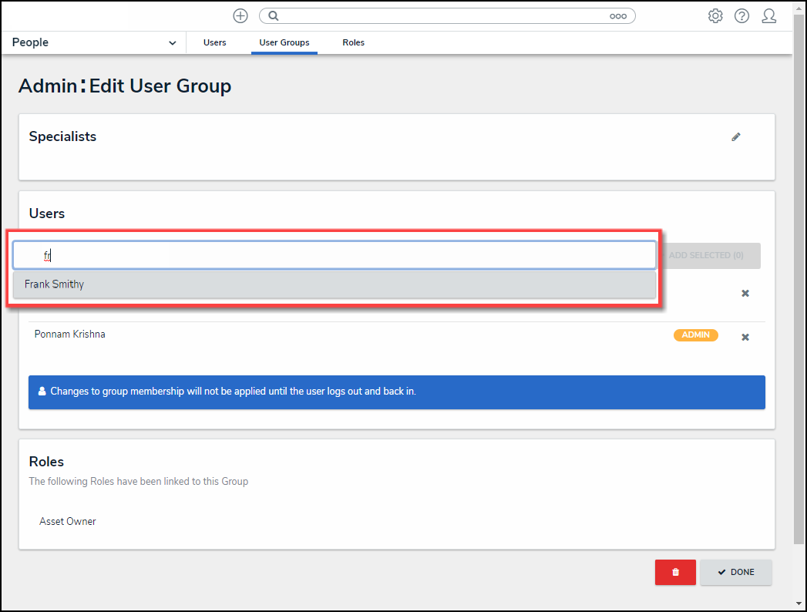This screenshot has width=807, height=612.
Task: Click the red trash delete button
Action: tap(675, 572)
